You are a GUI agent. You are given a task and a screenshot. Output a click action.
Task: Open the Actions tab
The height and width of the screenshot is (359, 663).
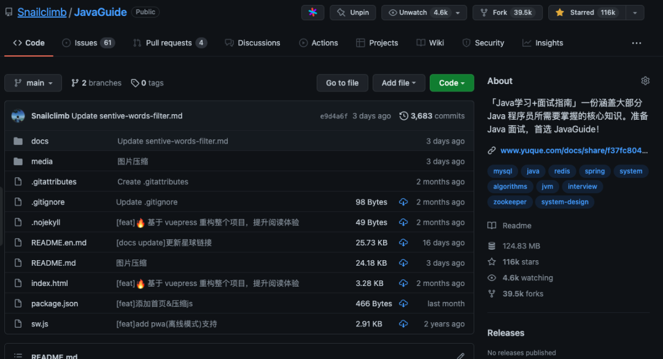[x=319, y=43]
